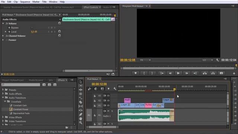
Task: Select the Rate Stretch tool
Action: (81, 98)
